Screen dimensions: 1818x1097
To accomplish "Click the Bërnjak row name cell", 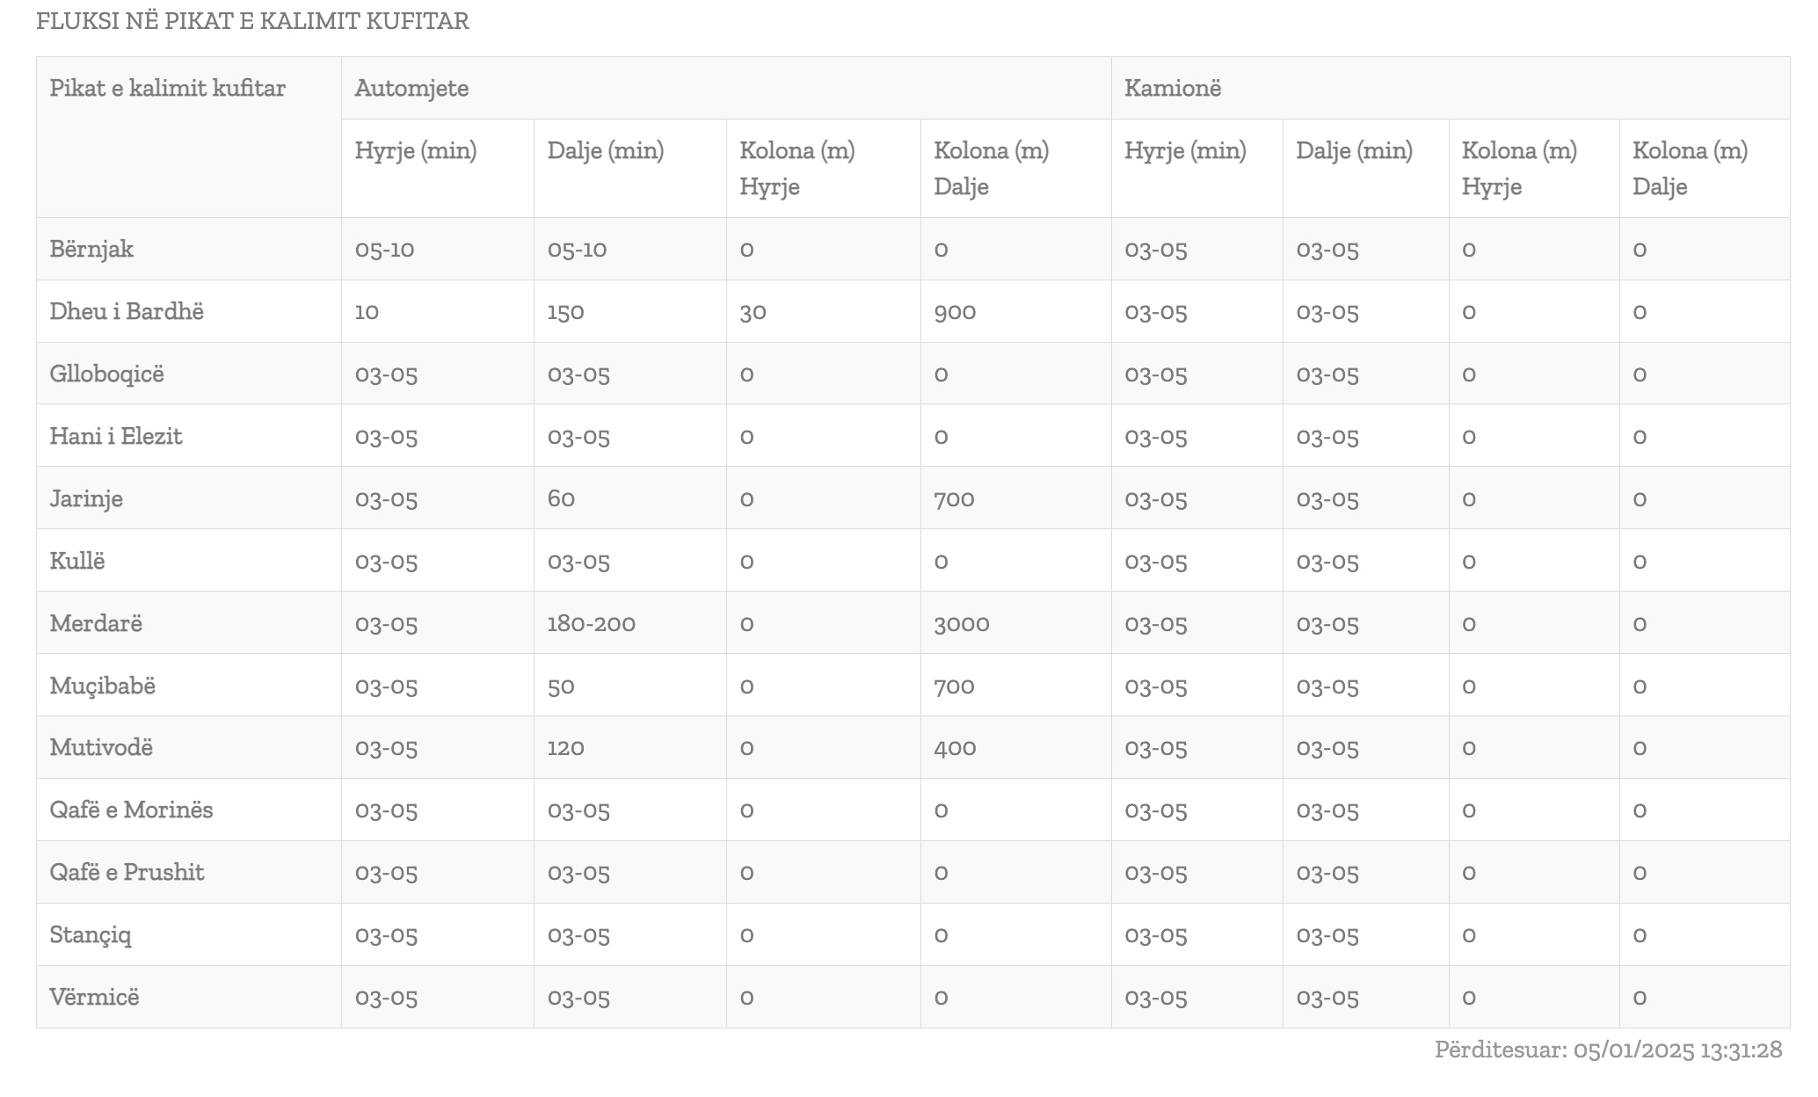I will point(188,249).
